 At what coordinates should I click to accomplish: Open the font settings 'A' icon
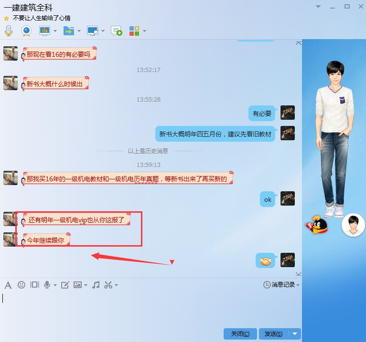pos(8,285)
